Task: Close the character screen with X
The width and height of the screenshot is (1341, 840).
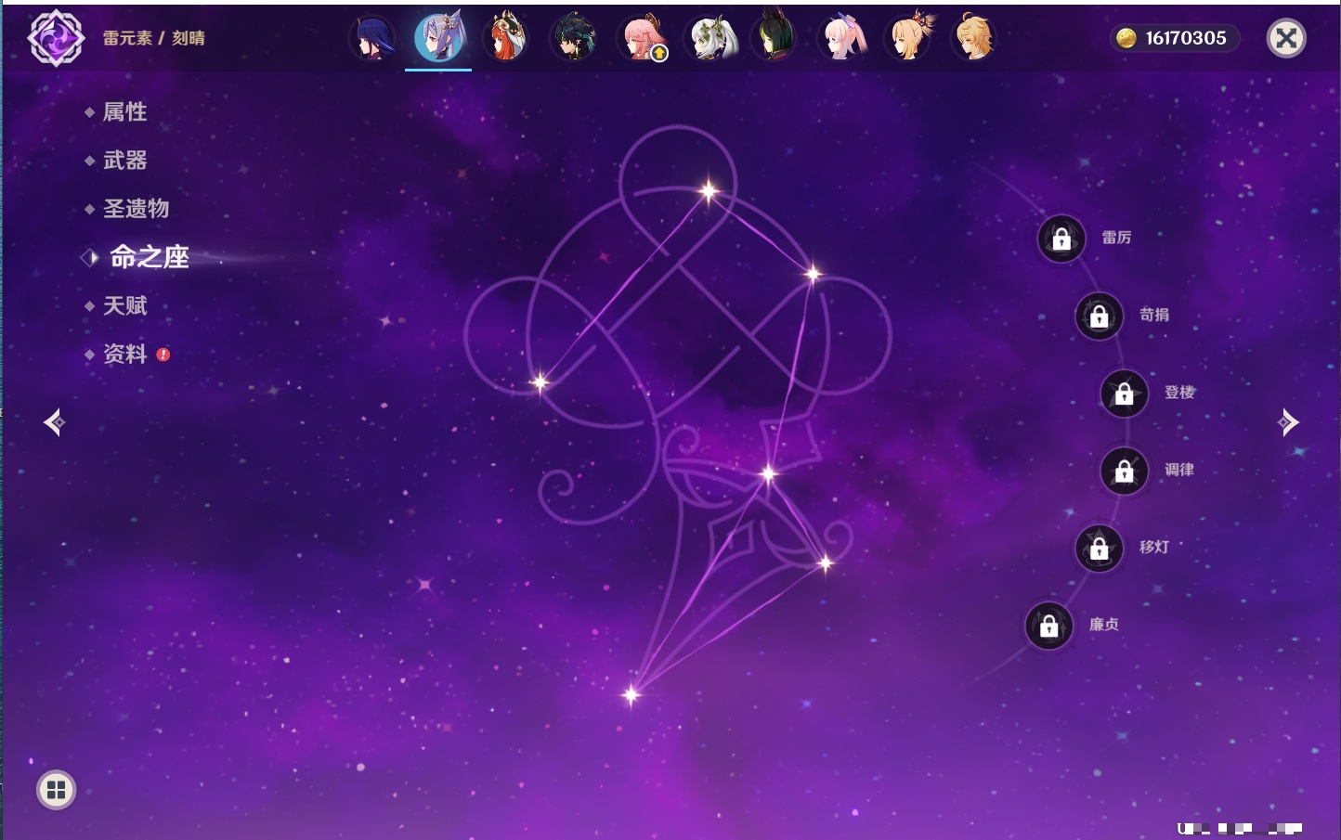Action: pos(1286,38)
